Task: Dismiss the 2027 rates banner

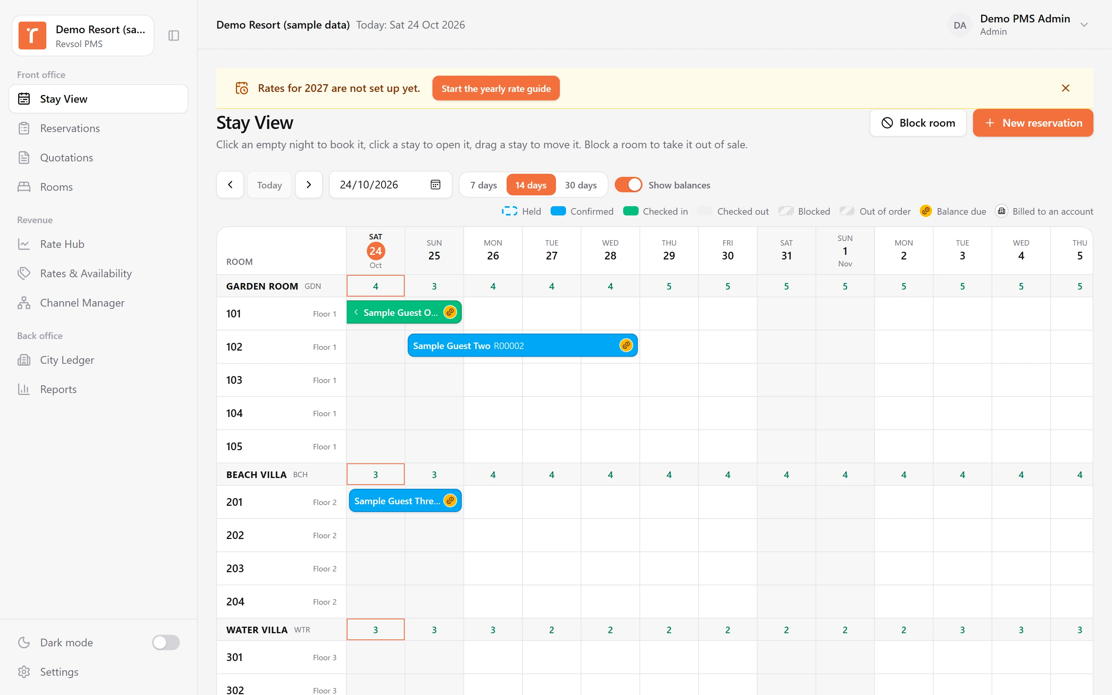Action: coord(1066,88)
